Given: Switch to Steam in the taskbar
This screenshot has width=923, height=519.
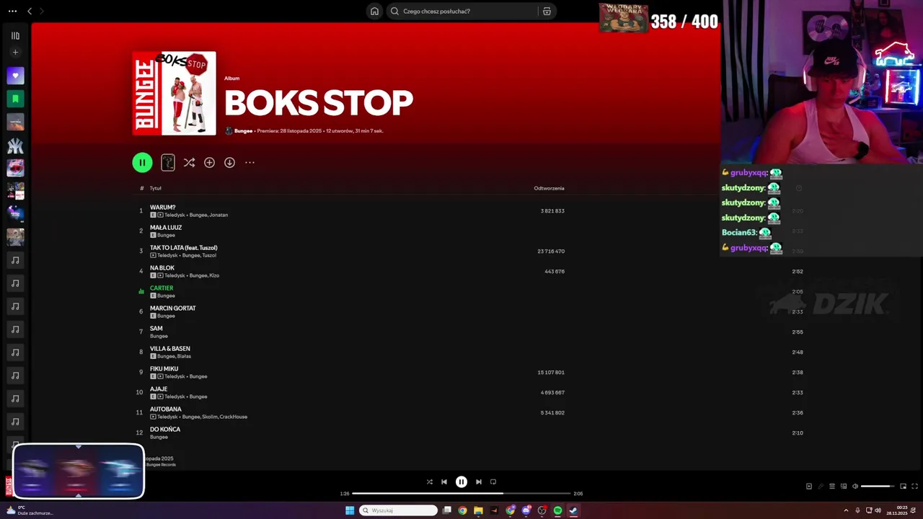Looking at the screenshot, I should tap(573, 510).
